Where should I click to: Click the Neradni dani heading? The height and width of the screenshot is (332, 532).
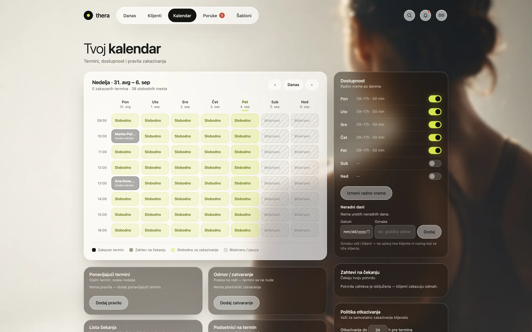[352, 207]
